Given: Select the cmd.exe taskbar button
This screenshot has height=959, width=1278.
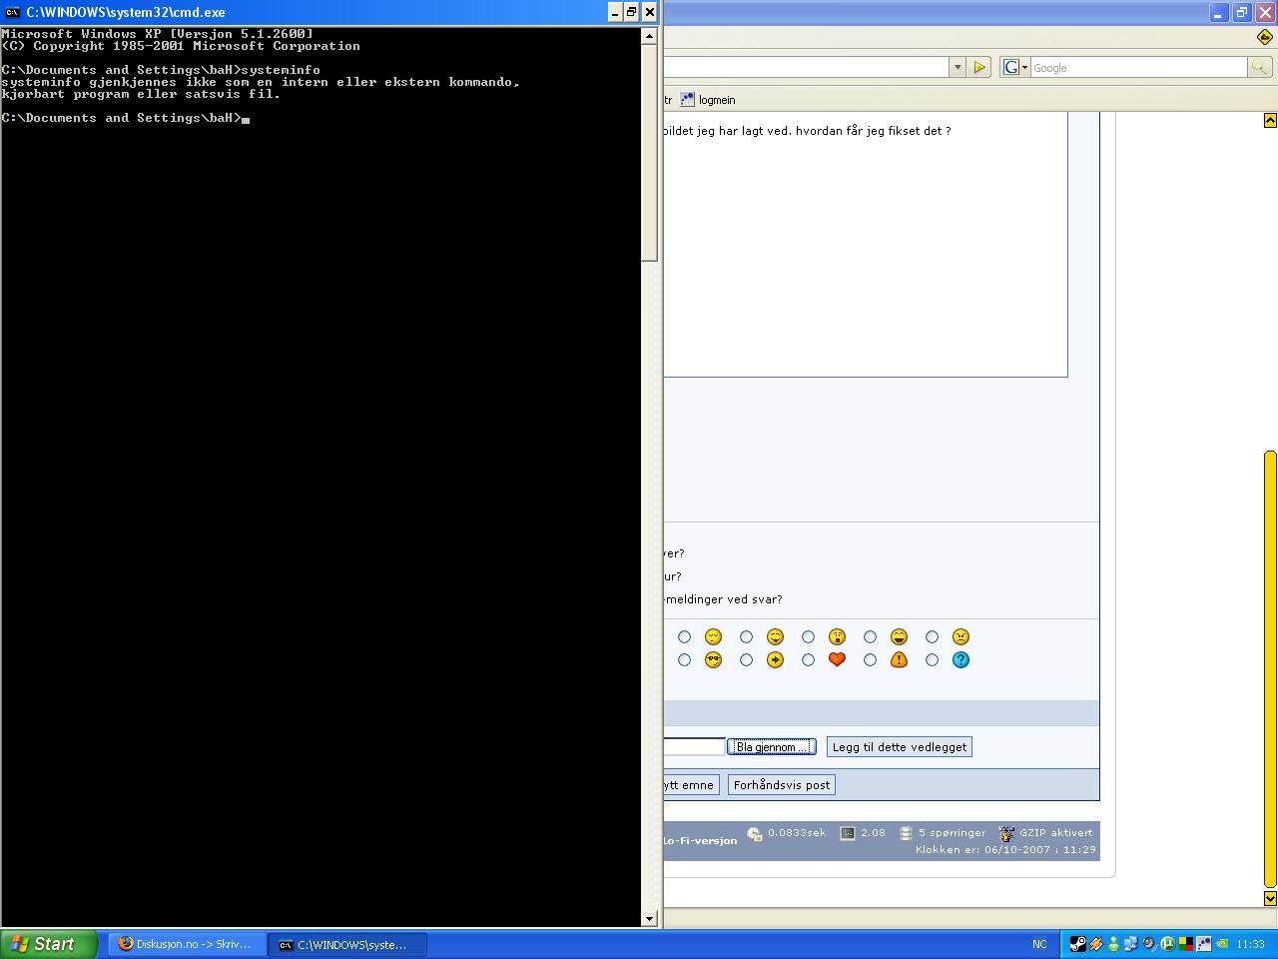Looking at the screenshot, I should pyautogui.click(x=347, y=944).
